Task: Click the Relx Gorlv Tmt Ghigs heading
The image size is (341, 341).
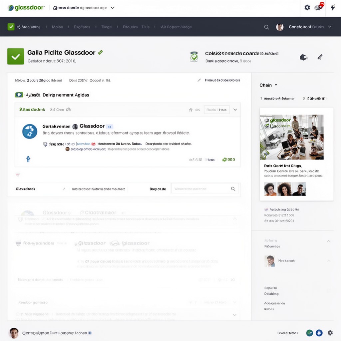Action: point(283,166)
